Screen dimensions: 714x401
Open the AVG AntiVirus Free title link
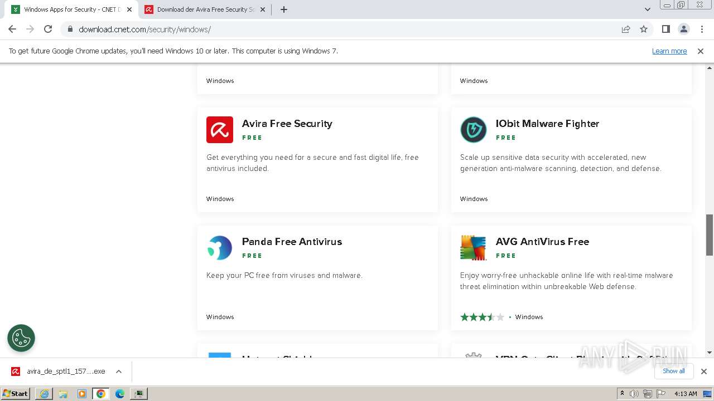(543, 242)
